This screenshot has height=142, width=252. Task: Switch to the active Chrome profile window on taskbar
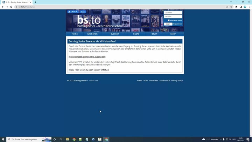[106, 140]
